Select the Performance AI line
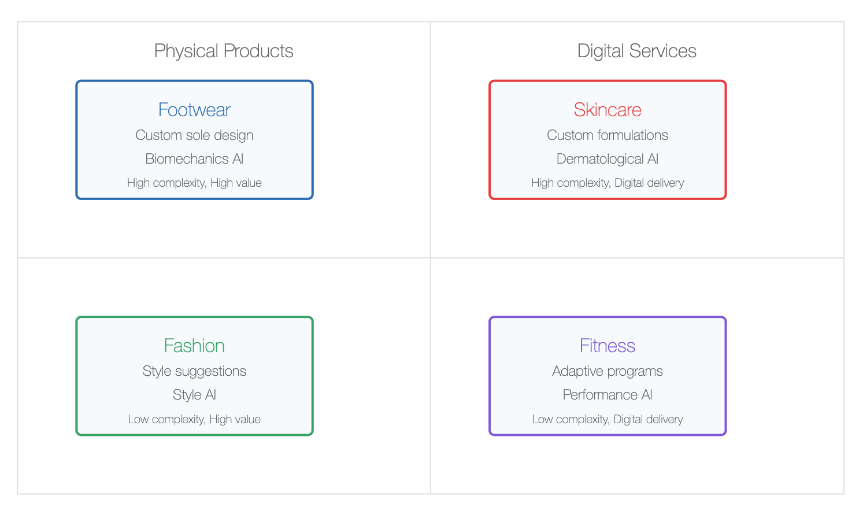This screenshot has height=514, width=863. [608, 395]
